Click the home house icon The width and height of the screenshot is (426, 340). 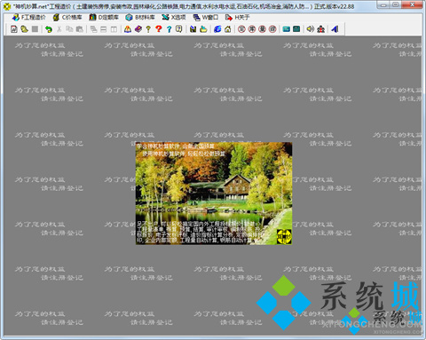[228, 29]
